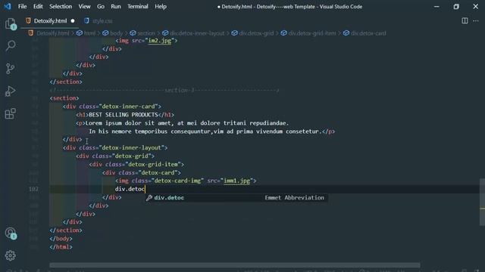Open the Extensions view icon
Viewport: 485px width, 272px height.
pyautogui.click(x=10, y=114)
